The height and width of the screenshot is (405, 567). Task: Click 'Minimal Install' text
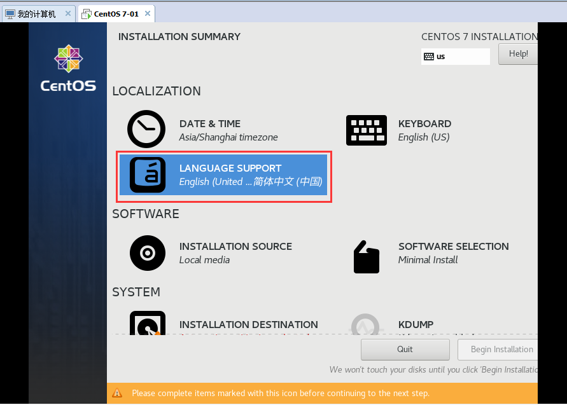point(428,260)
